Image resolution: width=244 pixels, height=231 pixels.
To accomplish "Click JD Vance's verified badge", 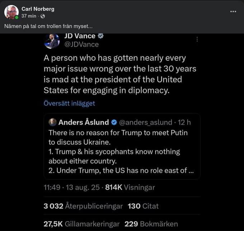I will [x=101, y=36].
